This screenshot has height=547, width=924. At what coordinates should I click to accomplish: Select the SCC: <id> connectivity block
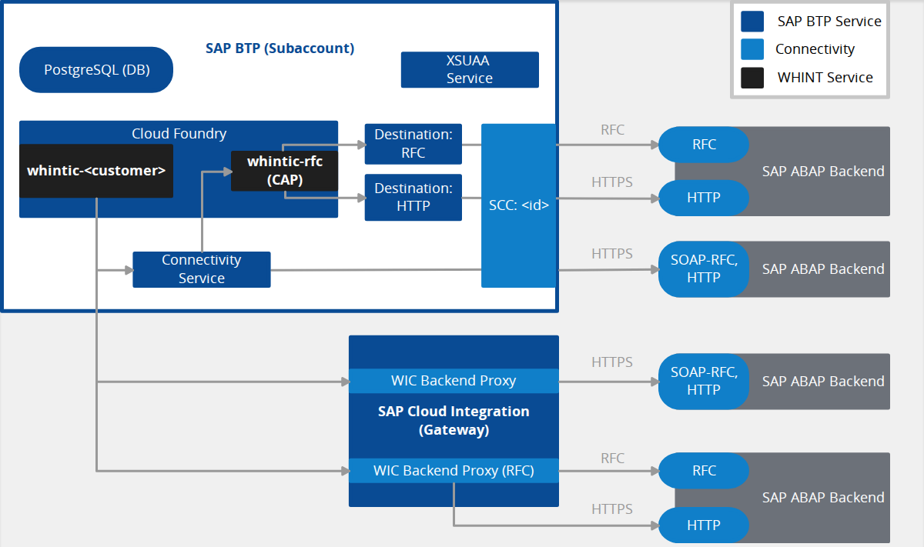(518, 205)
